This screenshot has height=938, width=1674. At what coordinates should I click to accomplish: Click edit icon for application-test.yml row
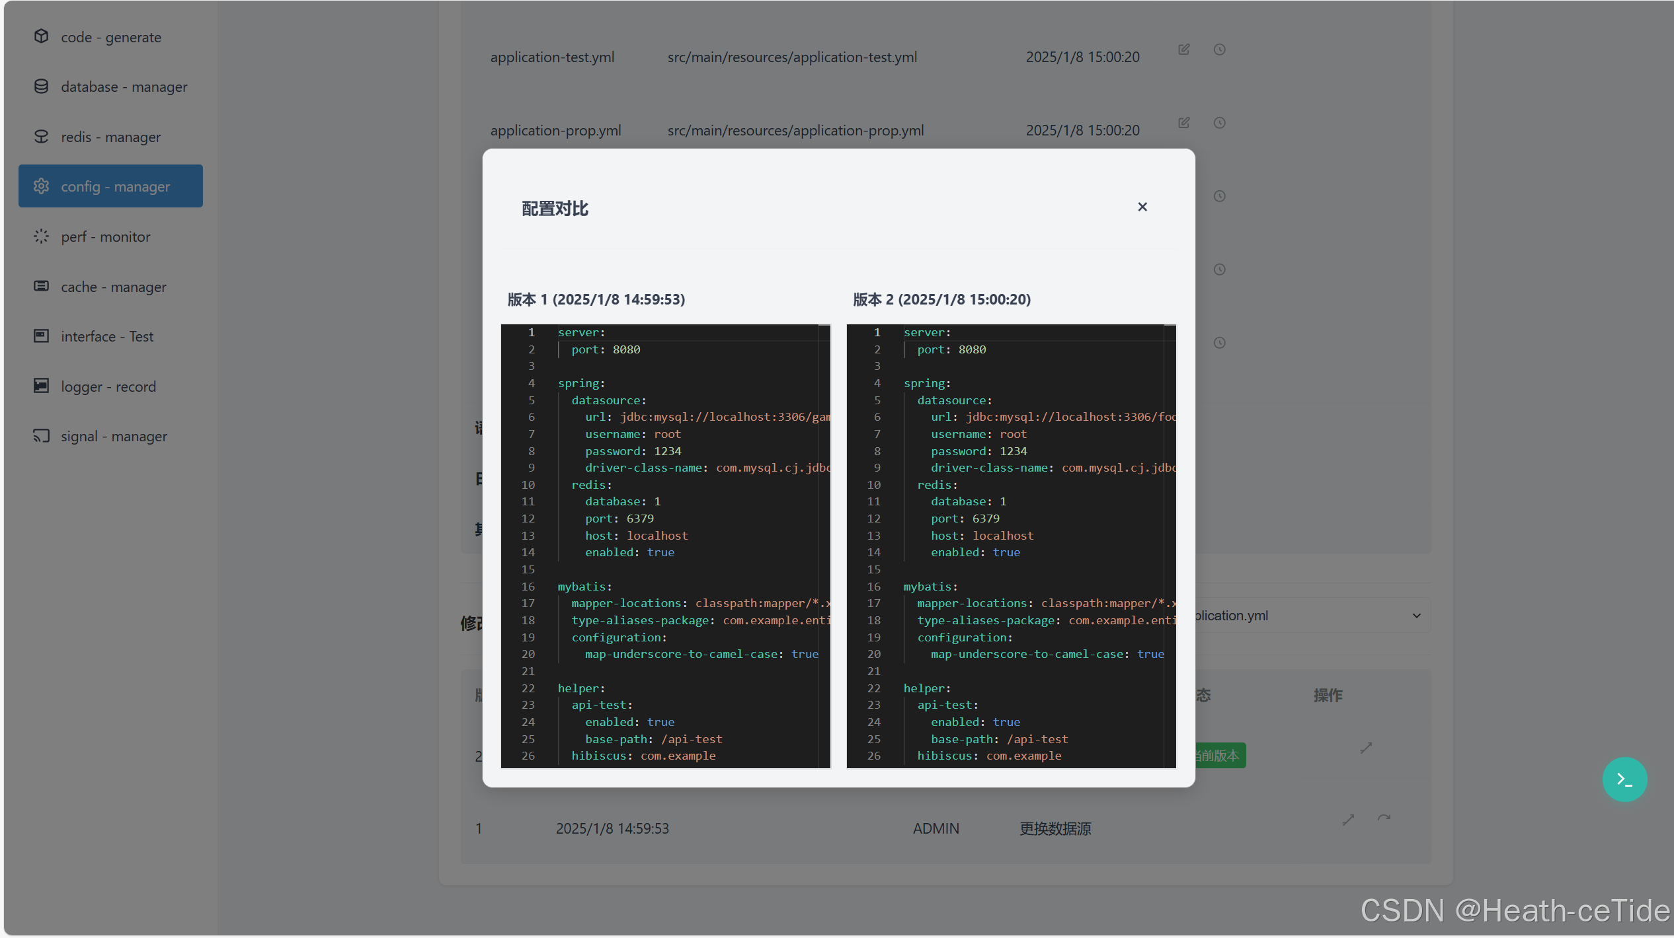[1183, 50]
